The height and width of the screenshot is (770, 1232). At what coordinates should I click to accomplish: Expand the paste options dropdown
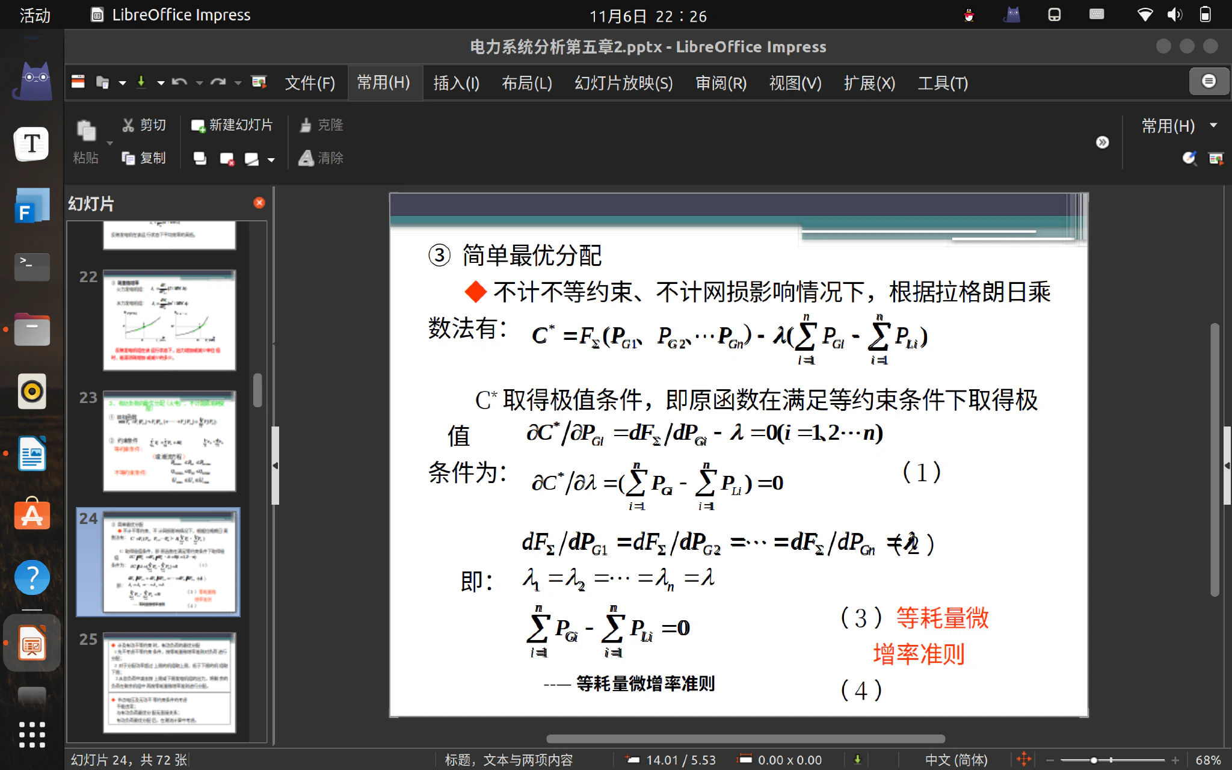click(109, 144)
